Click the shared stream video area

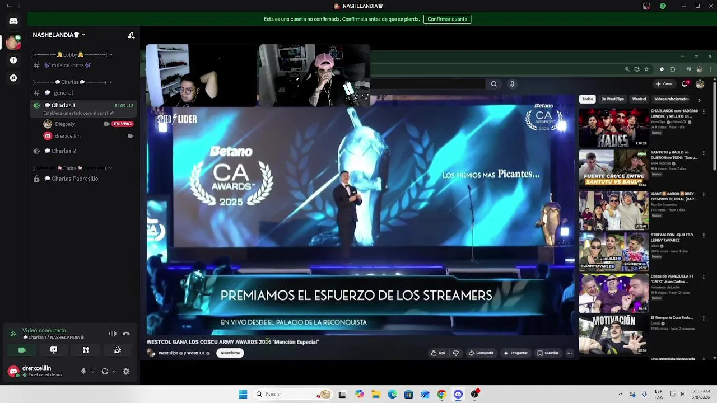tap(361, 214)
